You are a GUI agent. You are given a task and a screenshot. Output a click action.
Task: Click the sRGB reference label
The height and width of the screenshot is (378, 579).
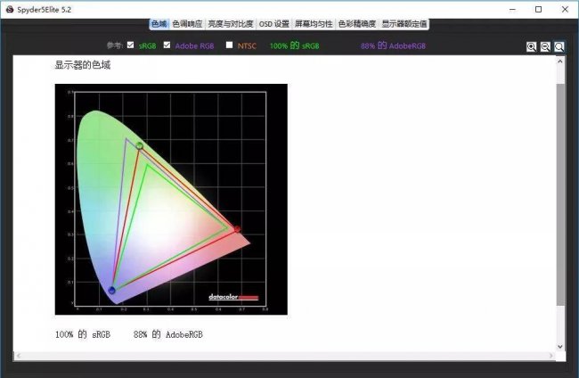pos(147,45)
